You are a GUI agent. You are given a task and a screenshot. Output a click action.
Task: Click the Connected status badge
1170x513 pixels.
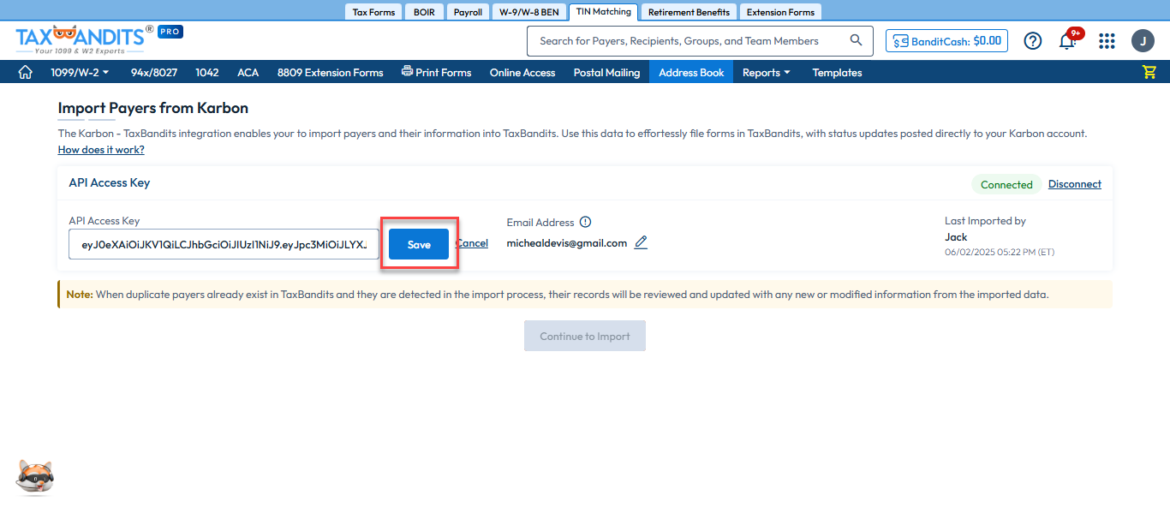(1006, 184)
